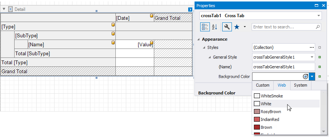Switch to the Custom color tab

pos(263,85)
